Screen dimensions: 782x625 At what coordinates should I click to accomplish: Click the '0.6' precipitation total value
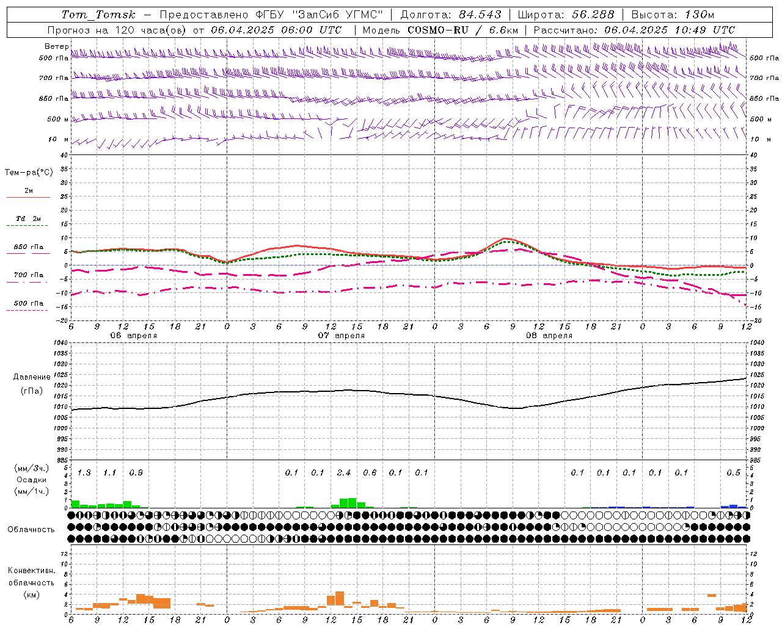(x=370, y=473)
